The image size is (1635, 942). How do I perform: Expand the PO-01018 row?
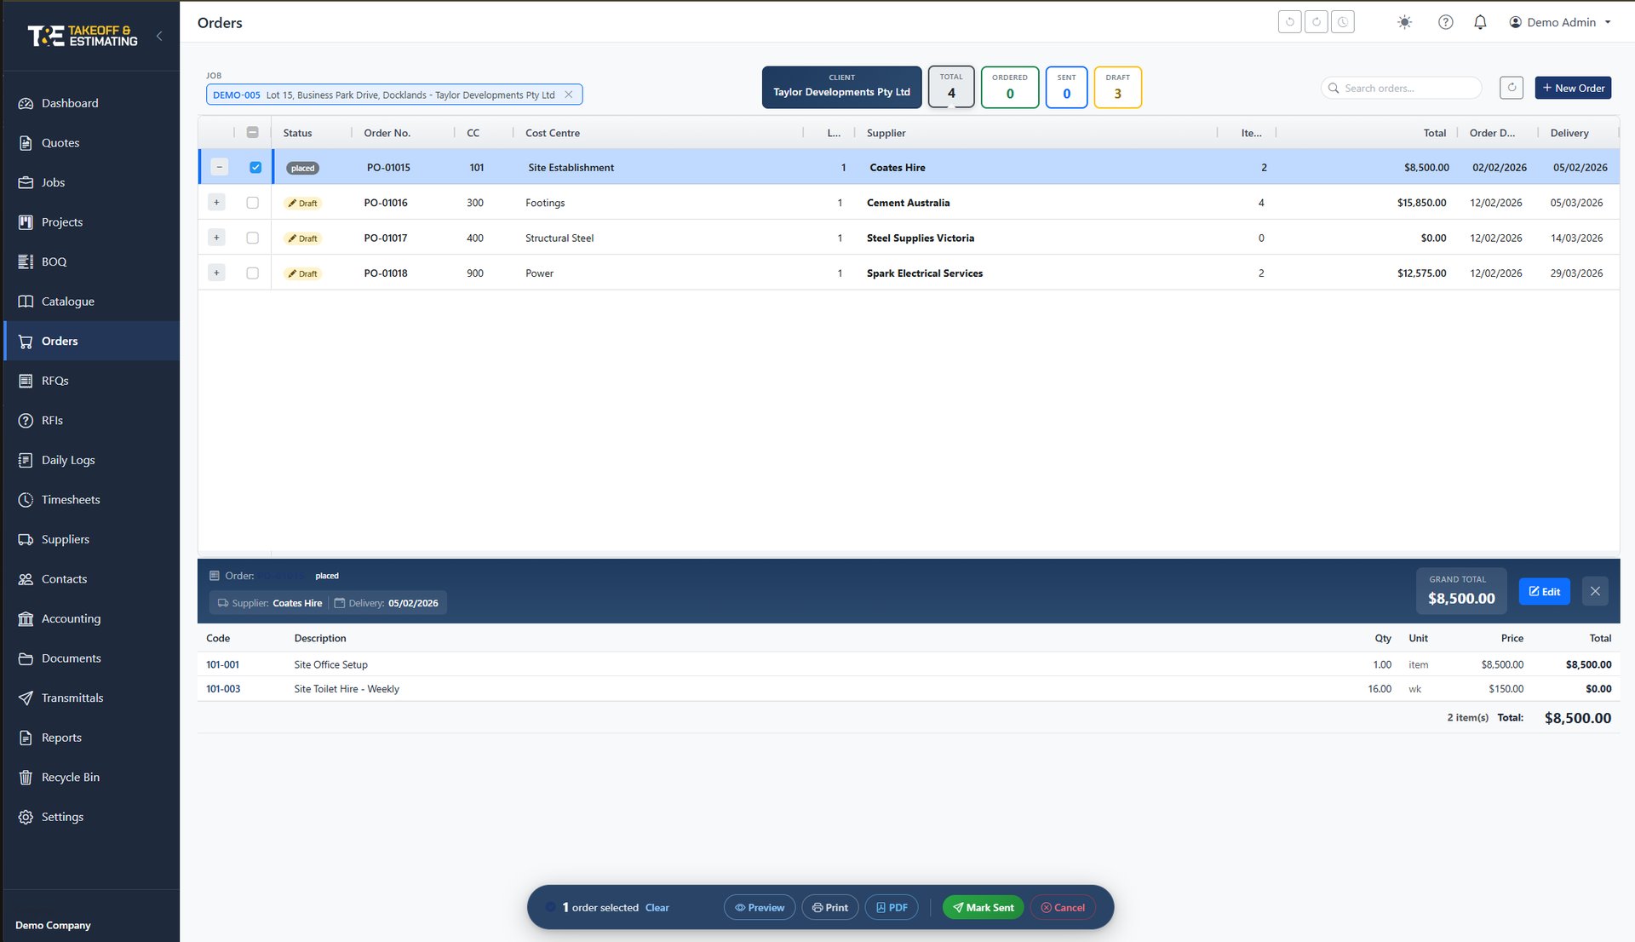tap(216, 273)
